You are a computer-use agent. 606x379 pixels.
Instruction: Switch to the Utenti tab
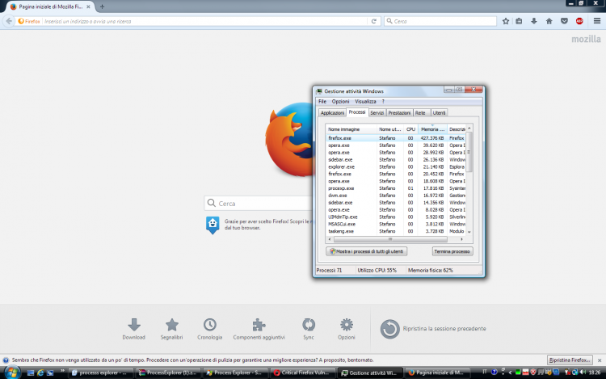pyautogui.click(x=439, y=113)
